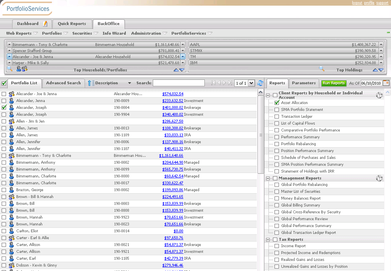
Task: Open the Administration dropdown menu
Action: click(149, 33)
